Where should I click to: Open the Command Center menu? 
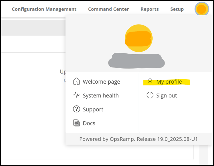click(x=109, y=9)
